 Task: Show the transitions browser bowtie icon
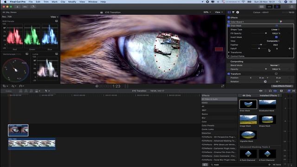[x=294, y=91]
